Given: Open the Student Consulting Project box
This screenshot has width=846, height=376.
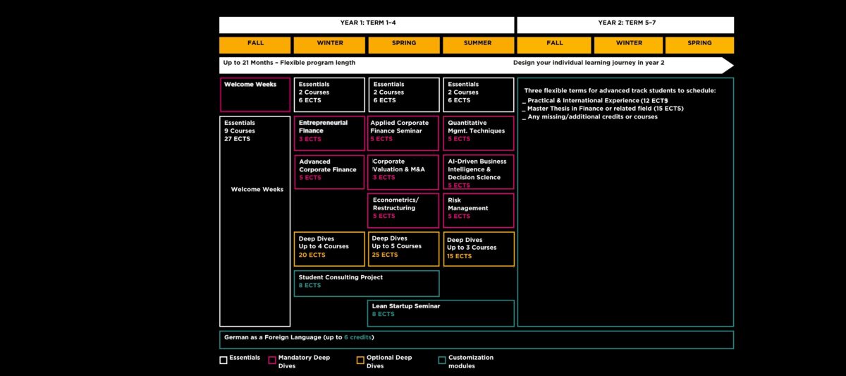Looking at the screenshot, I should point(367,284).
